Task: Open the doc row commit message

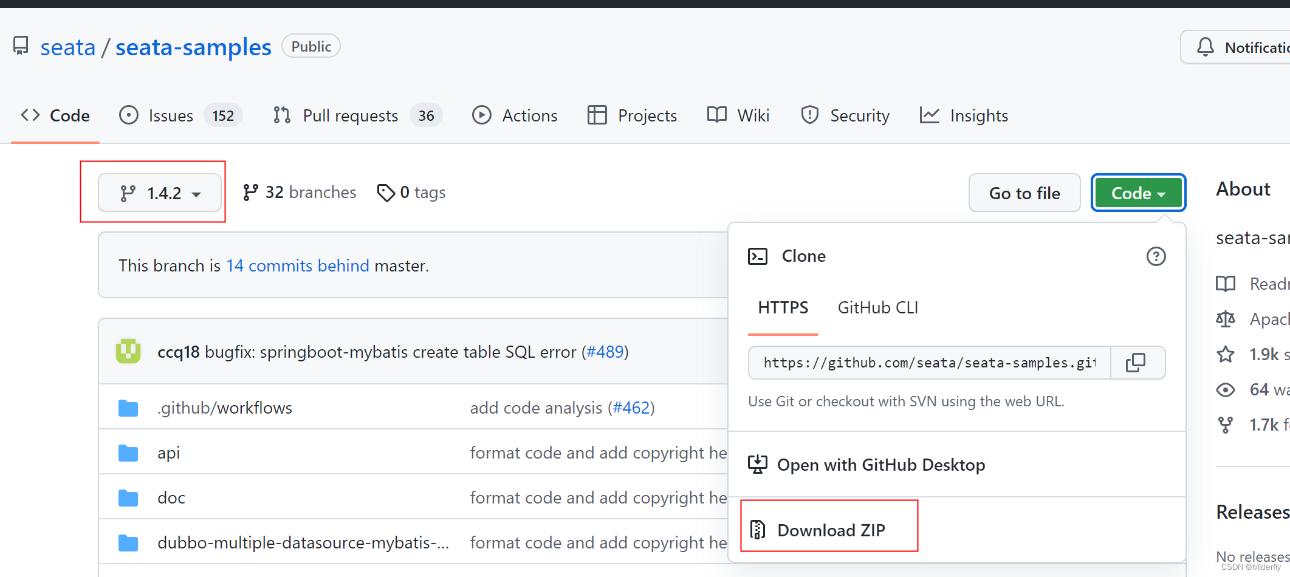Action: coord(599,497)
